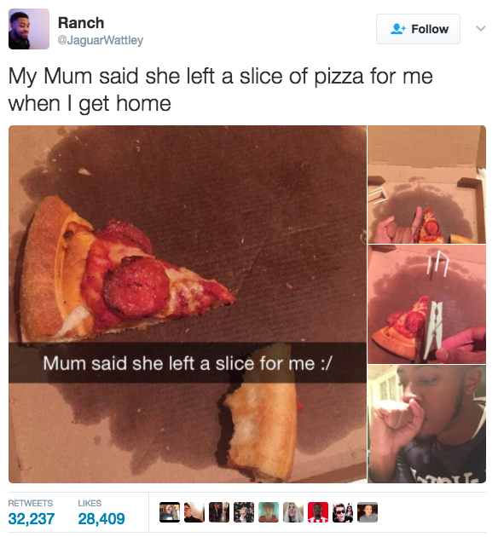View the 32,237 retweets count
This screenshot has width=498, height=537.
click(32, 518)
